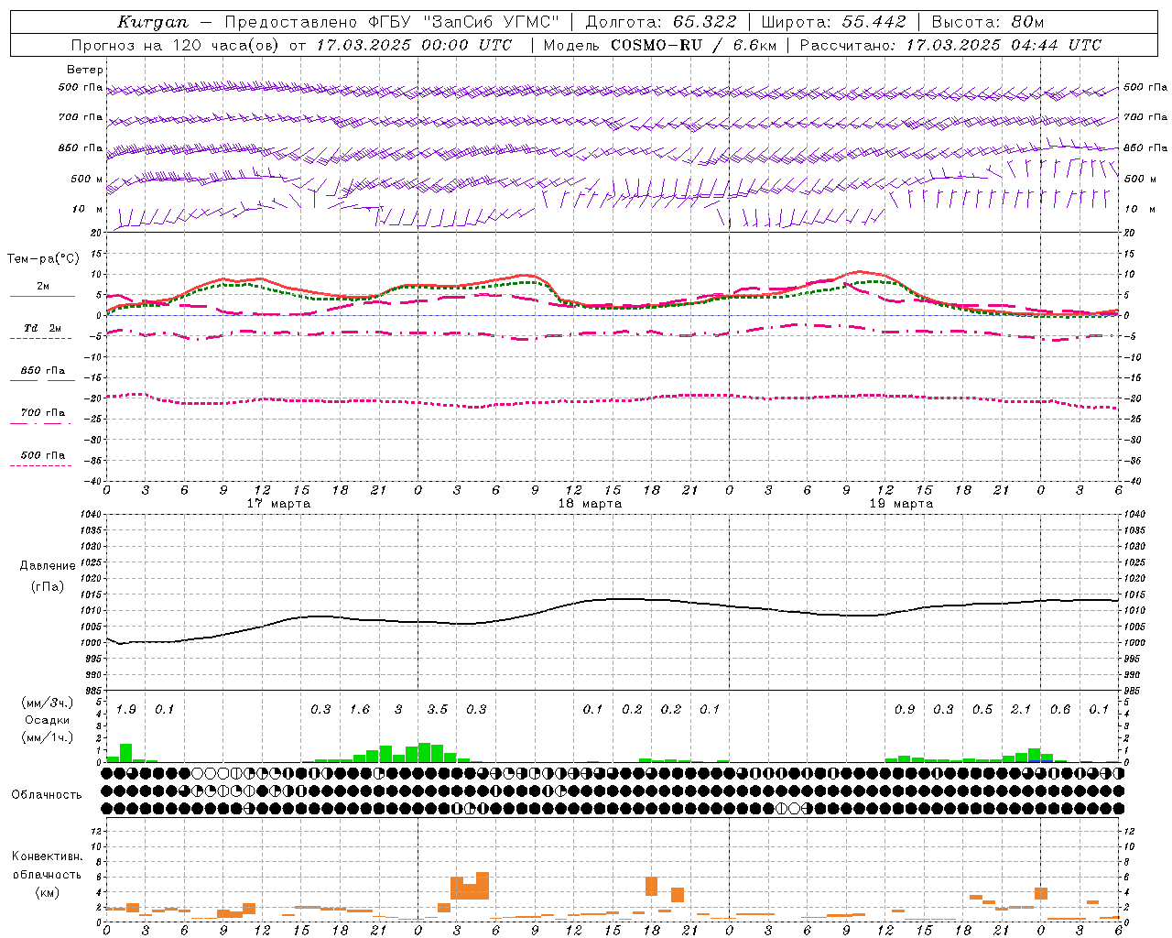The height and width of the screenshot is (938, 1172).
Task: Click the '0.9' precipitation total value
Action: (x=905, y=709)
